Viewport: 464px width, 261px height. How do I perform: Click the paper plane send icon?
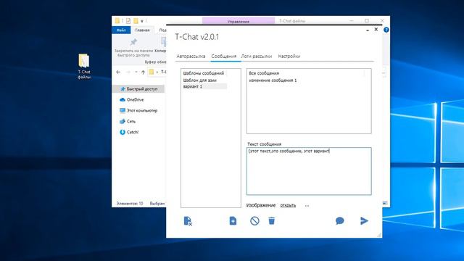click(364, 220)
